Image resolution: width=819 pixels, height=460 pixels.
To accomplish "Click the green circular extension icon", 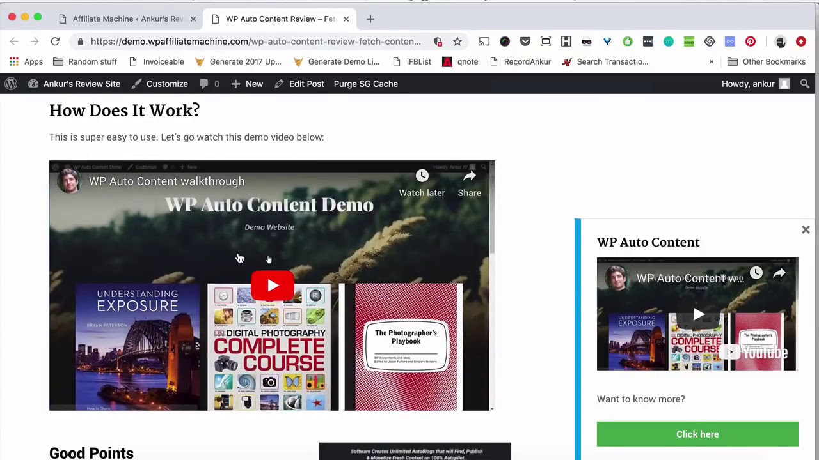I will pos(628,42).
